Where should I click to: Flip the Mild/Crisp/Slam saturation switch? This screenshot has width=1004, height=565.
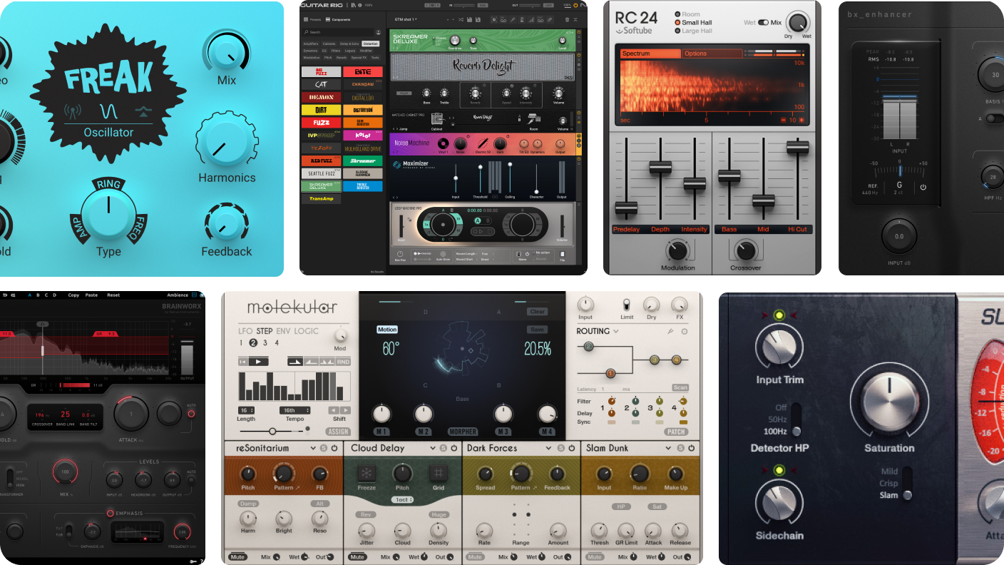point(907,483)
